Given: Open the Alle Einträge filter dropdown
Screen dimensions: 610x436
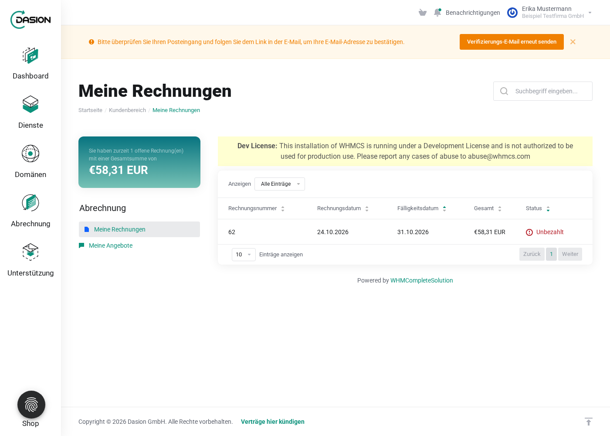Looking at the screenshot, I should (280, 184).
